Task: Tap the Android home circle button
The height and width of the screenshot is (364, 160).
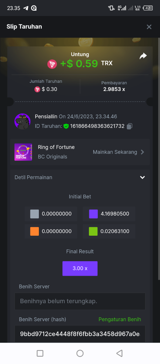Action: [x=80, y=353]
